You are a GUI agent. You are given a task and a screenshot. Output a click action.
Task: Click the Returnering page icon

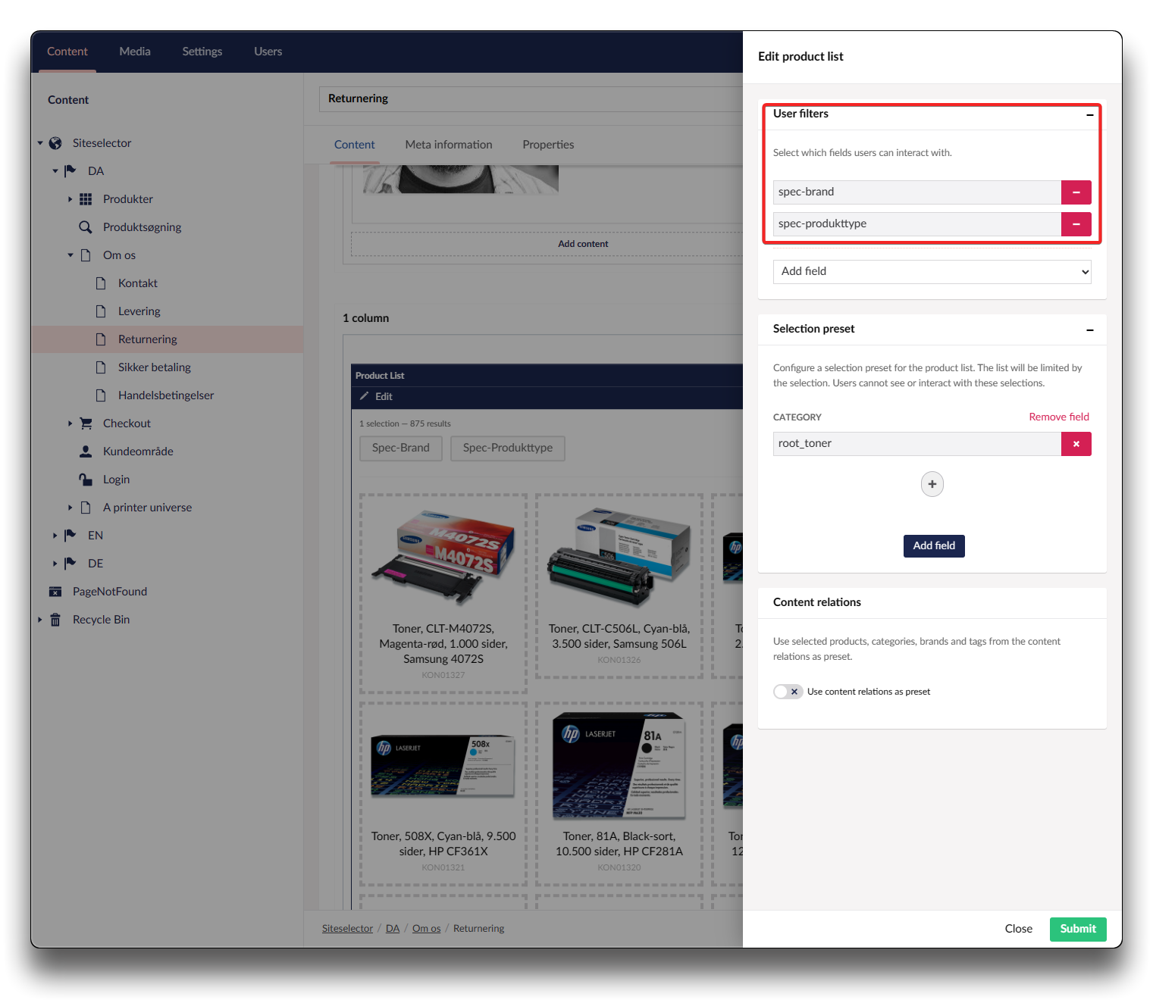[101, 339]
